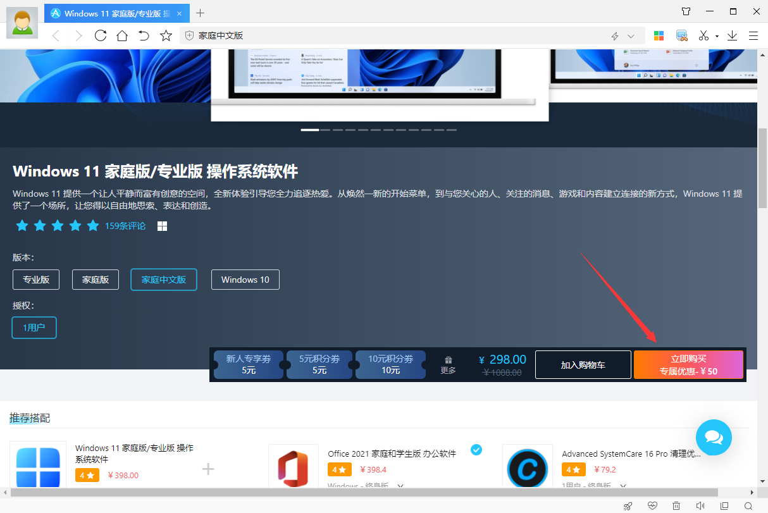Click the horizontal scrollbar right arrow
This screenshot has width=768, height=513.
pos(753,492)
